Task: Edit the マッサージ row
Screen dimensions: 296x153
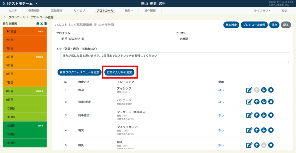Action: (249, 115)
